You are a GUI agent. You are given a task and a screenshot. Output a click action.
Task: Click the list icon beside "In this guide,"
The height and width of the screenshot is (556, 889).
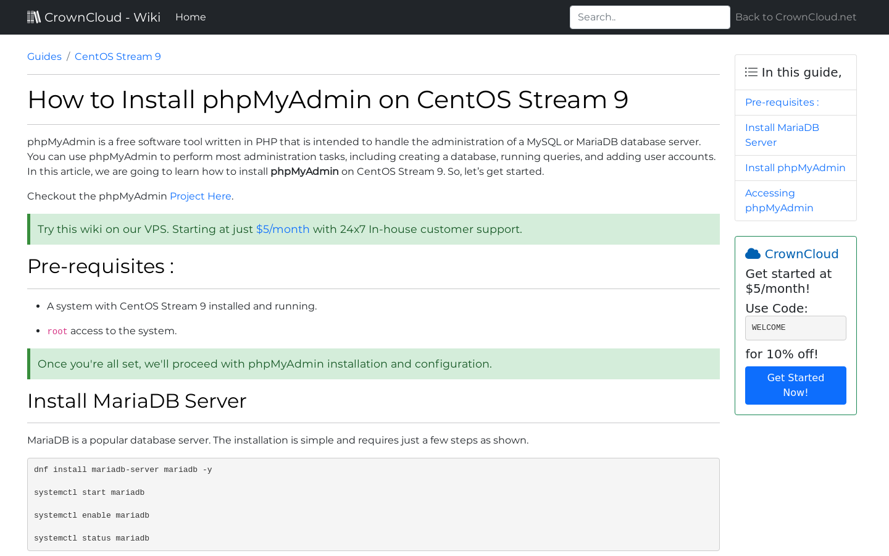(751, 72)
